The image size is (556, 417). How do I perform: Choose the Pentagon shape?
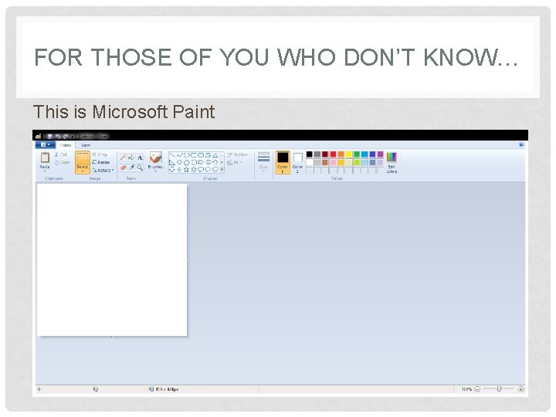(x=187, y=162)
